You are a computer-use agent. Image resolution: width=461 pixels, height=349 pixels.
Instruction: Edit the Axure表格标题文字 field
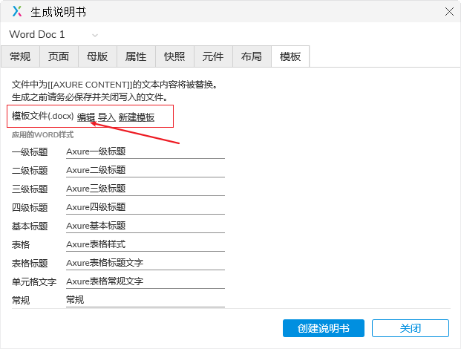click(x=146, y=263)
